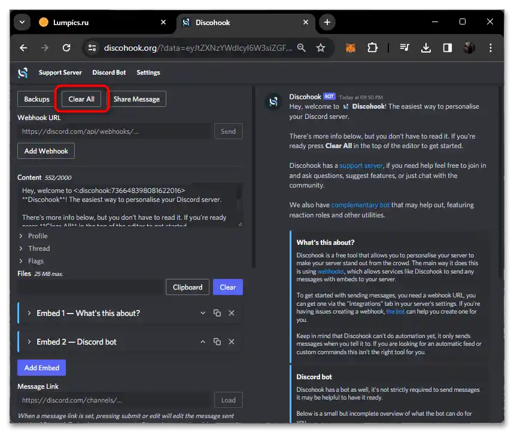
Task: Click the Content textarea resize handle
Action: point(241,225)
